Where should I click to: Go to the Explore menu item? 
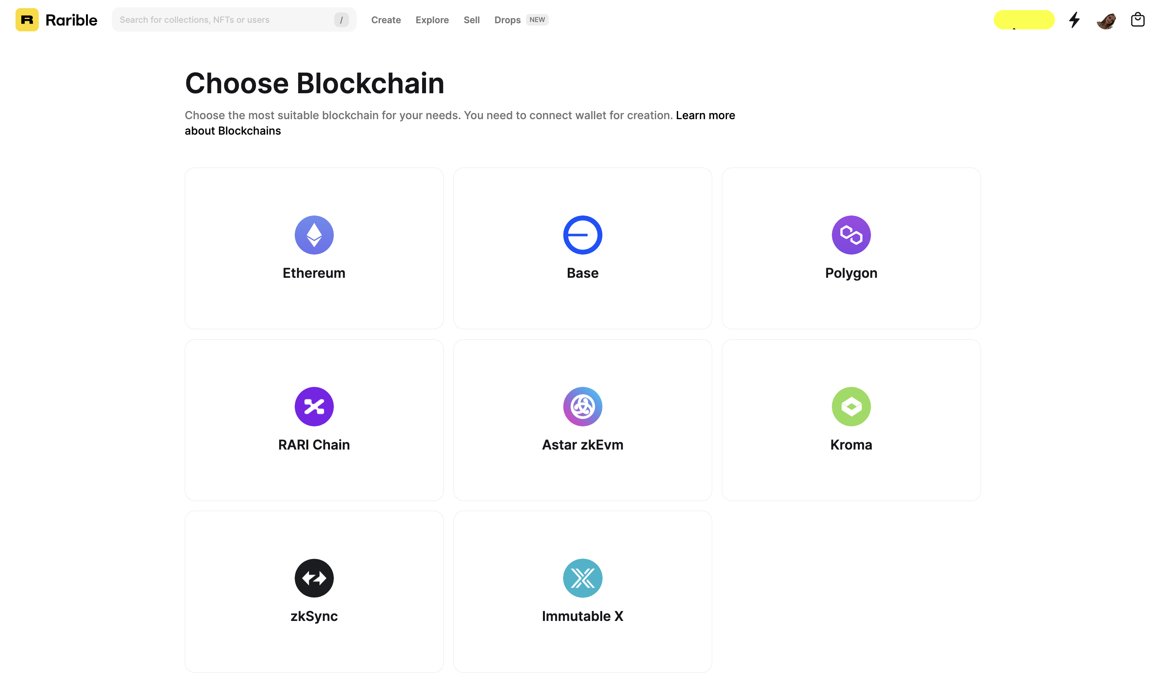click(x=432, y=20)
